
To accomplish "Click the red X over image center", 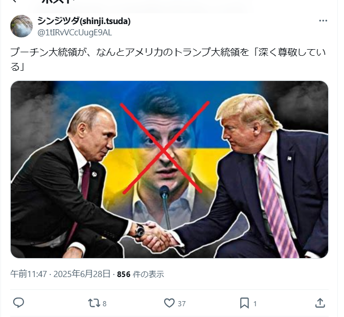I will (165, 147).
